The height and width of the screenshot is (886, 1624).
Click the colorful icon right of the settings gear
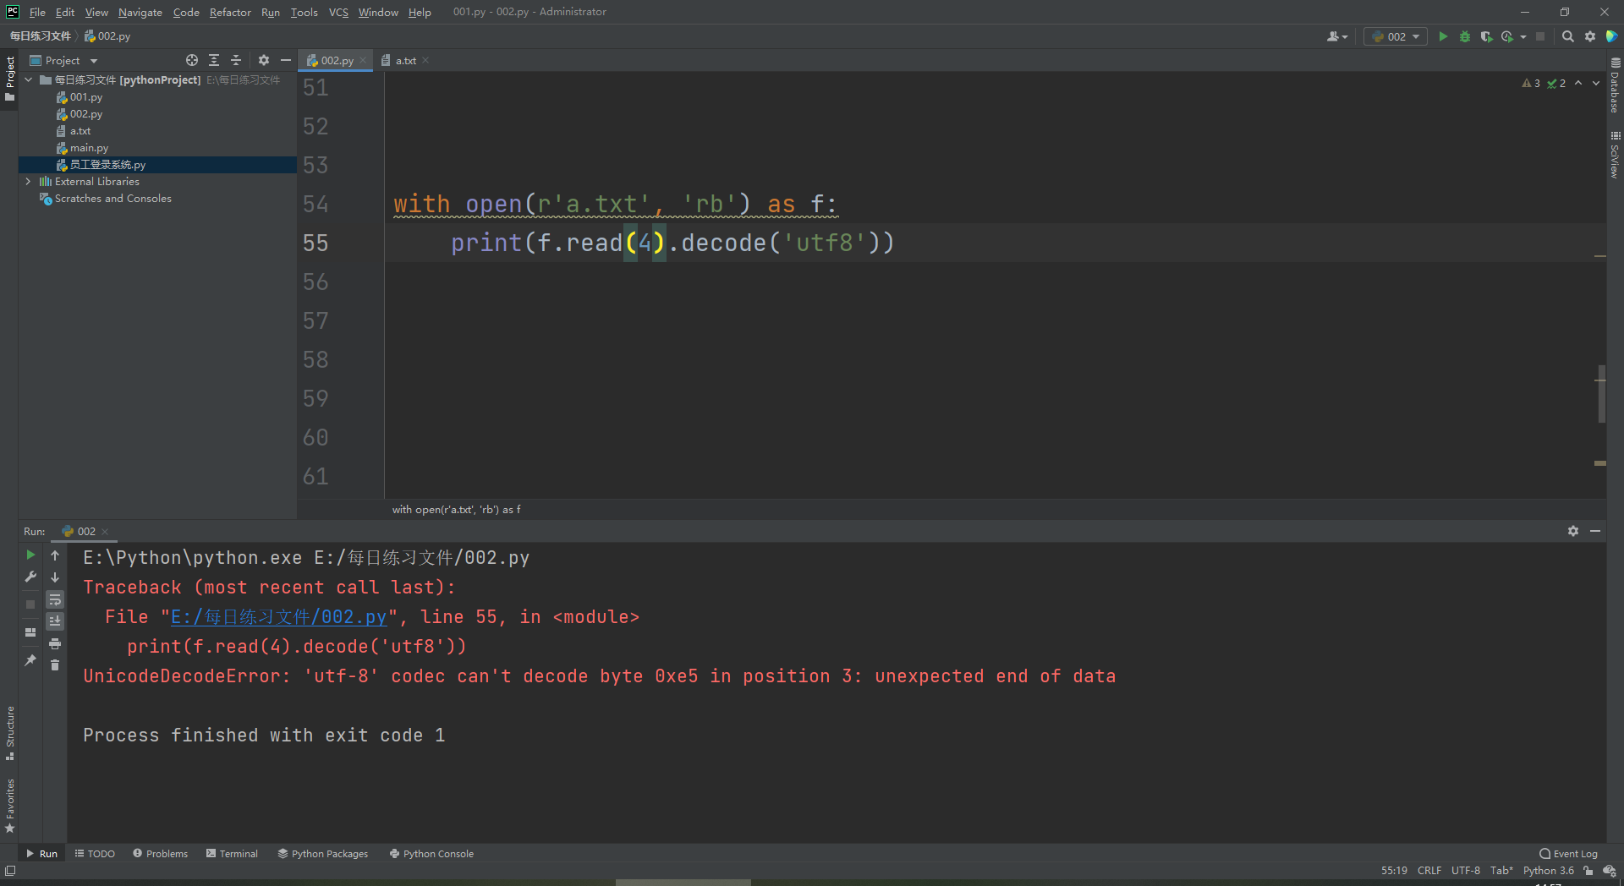coord(1612,36)
